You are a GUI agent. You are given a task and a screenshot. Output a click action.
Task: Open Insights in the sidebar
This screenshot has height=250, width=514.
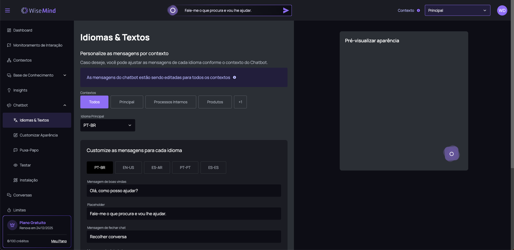pyautogui.click(x=20, y=90)
